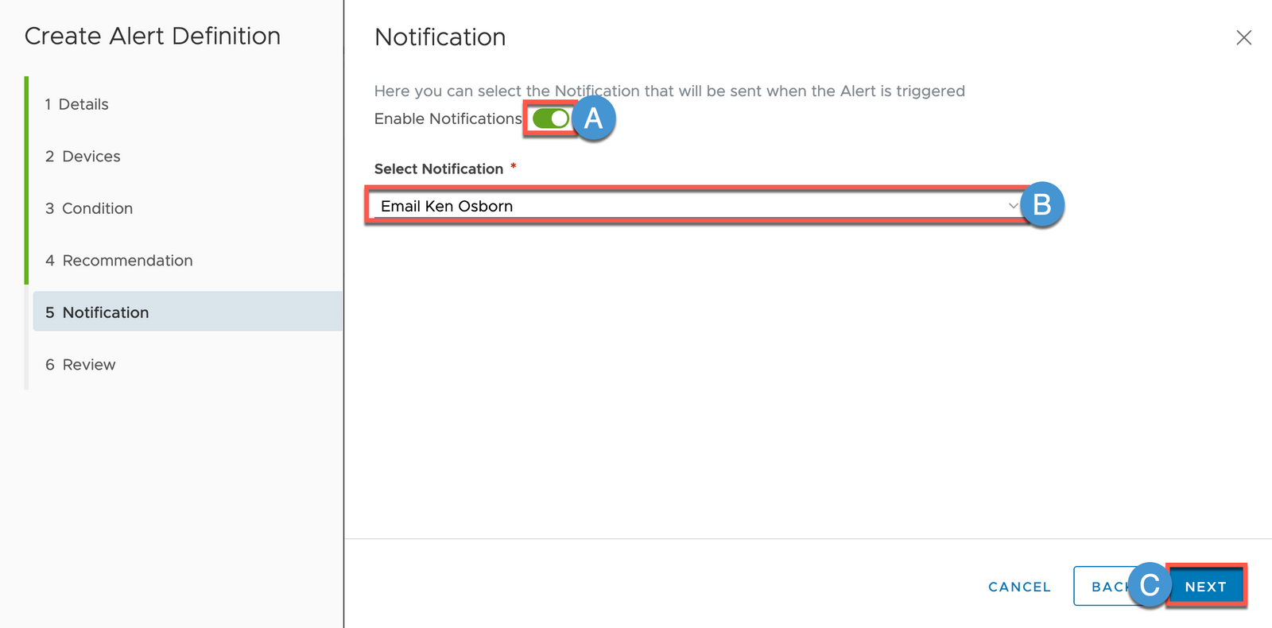The image size is (1272, 628).
Task: Click the BACK button
Action: click(1105, 587)
